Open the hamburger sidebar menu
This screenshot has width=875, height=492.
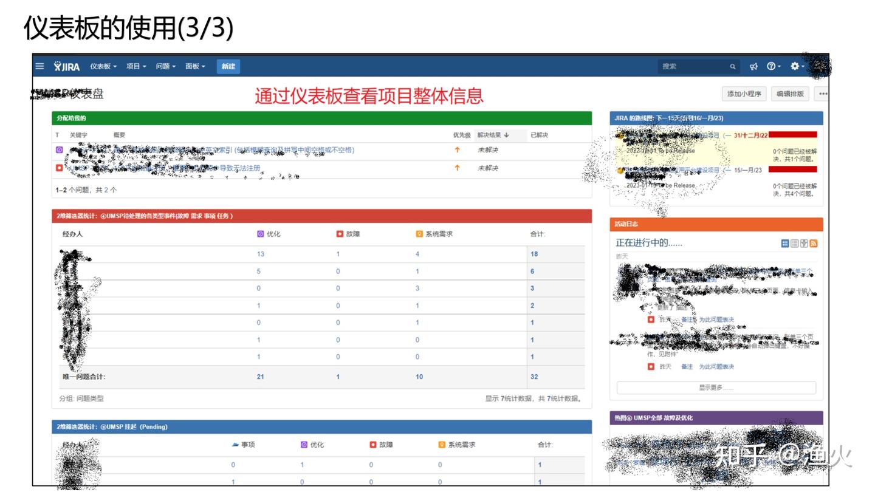[x=39, y=66]
